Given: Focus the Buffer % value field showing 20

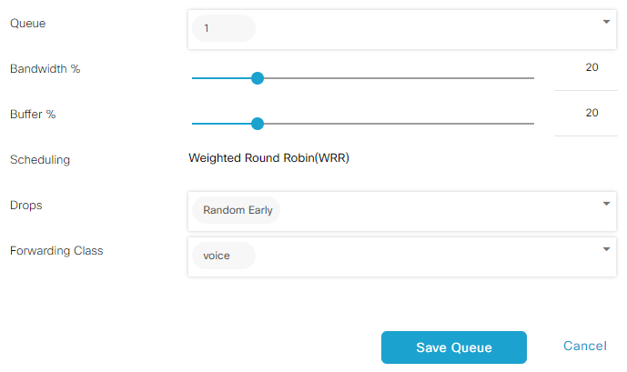Looking at the screenshot, I should tap(586, 117).
